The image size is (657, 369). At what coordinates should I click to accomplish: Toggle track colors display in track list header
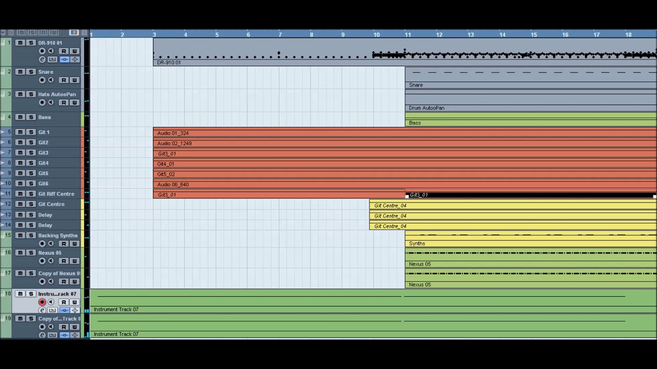74,32
